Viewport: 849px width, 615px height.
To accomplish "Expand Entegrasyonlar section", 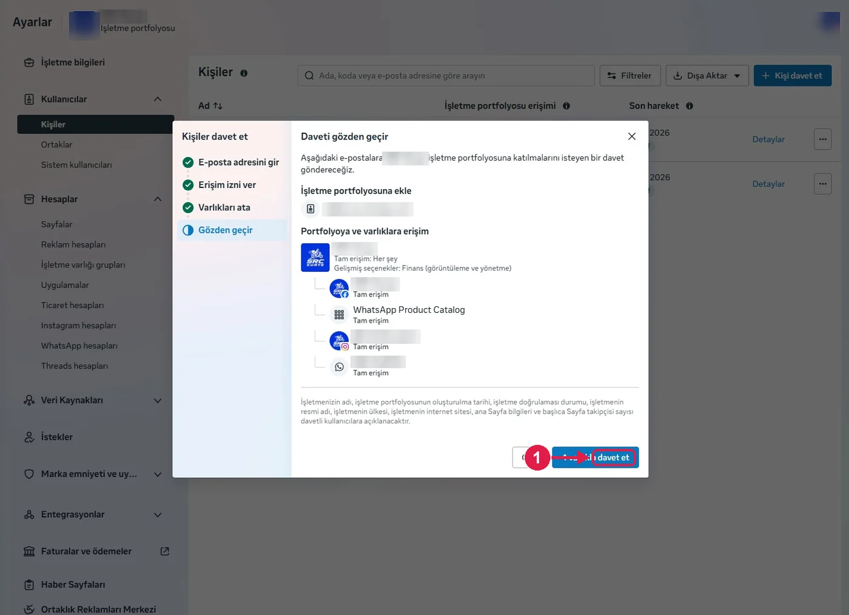I will click(x=158, y=515).
